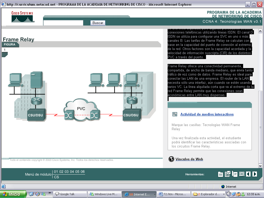Click the globe icon beside Vínculos de Web
264x198 pixels.
pos(171,159)
